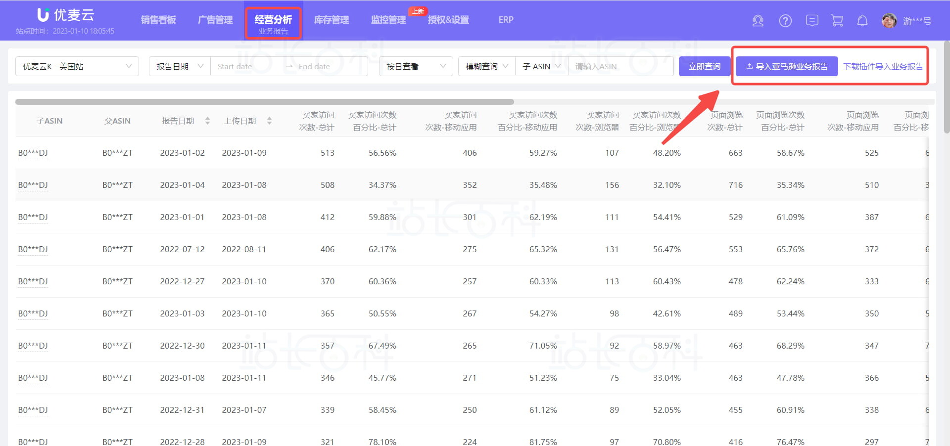Open the notification bell
Viewport: 950px width, 446px height.
click(x=862, y=21)
